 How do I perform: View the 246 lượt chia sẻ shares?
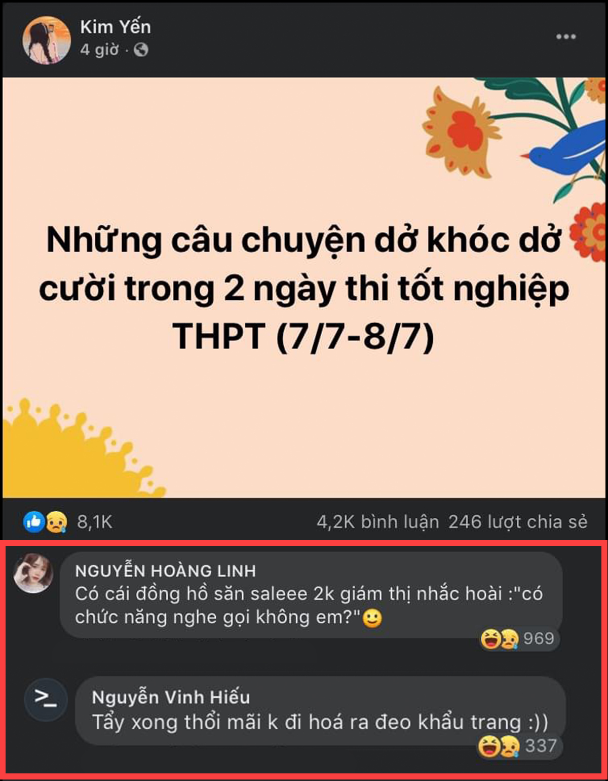[x=518, y=522]
